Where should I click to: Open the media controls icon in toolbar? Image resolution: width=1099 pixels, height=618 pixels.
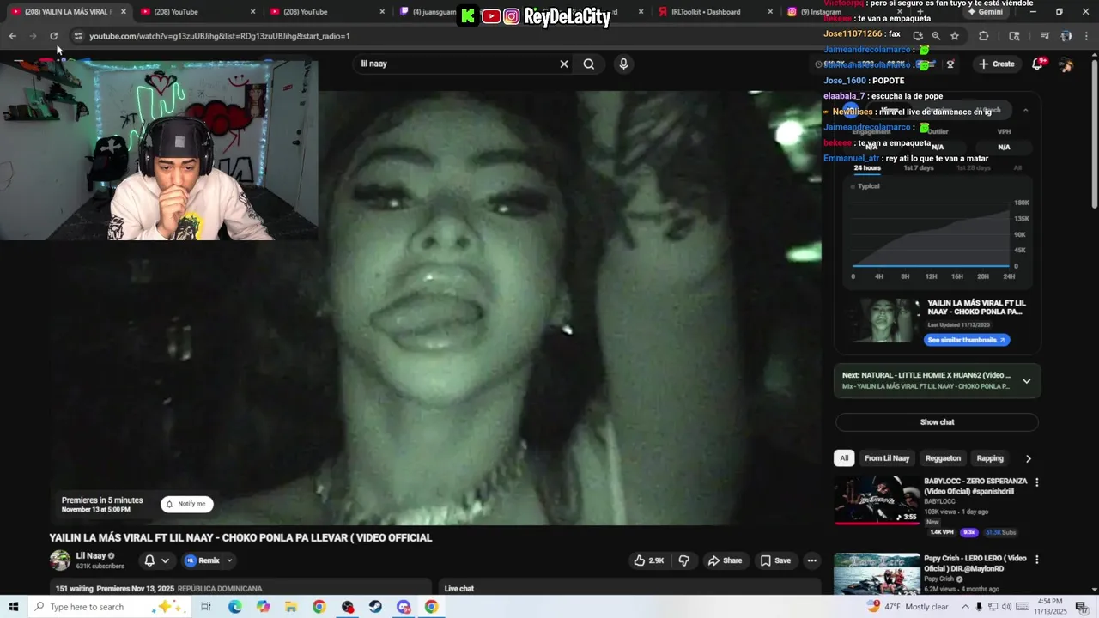[x=1045, y=36]
